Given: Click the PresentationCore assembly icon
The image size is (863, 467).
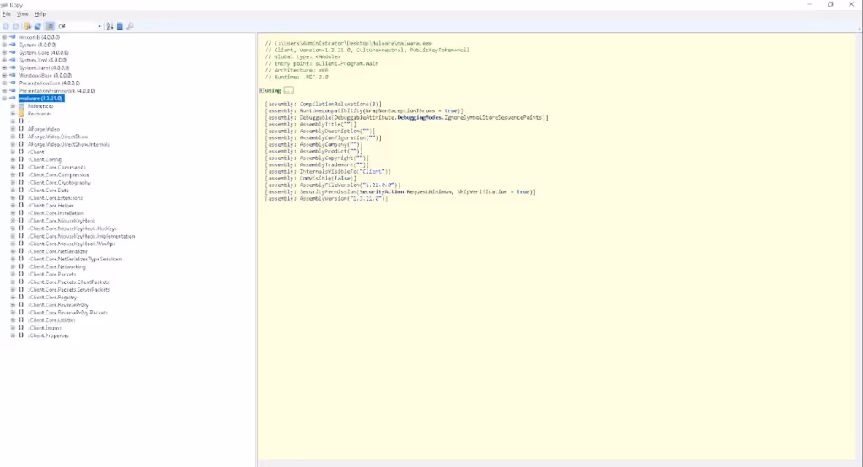Looking at the screenshot, I should [13, 83].
